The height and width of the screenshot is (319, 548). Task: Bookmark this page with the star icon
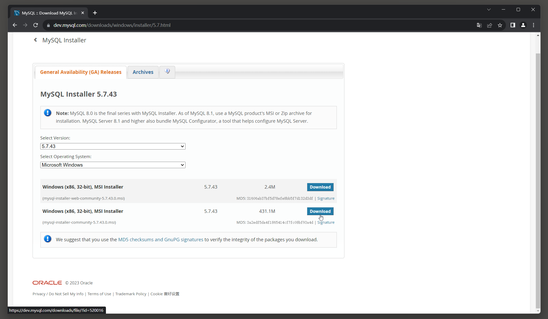pyautogui.click(x=500, y=25)
